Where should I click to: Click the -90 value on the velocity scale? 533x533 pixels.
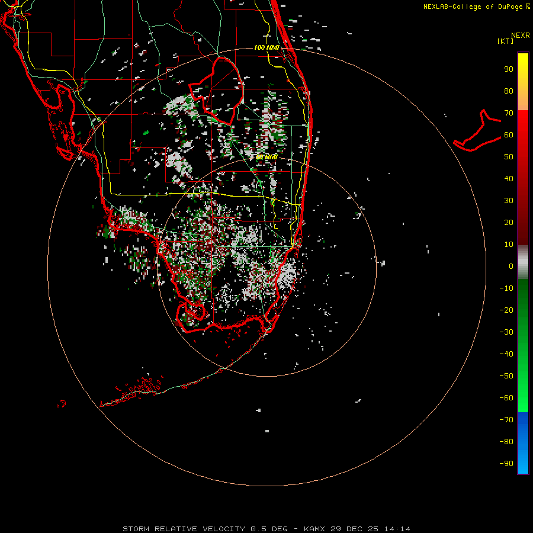506,463
